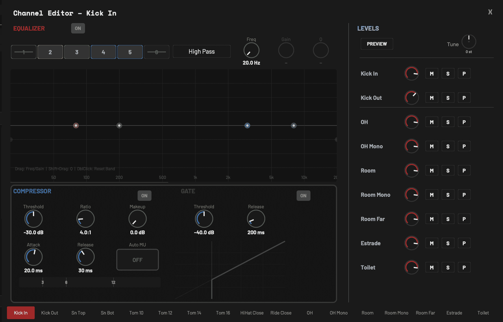Screen dimensions: 503x322
Task: Click the Toilet level knob
Action: pyautogui.click(x=412, y=267)
